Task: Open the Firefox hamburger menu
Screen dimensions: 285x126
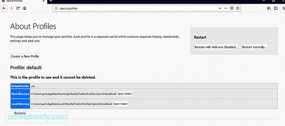Action: click(284, 8)
